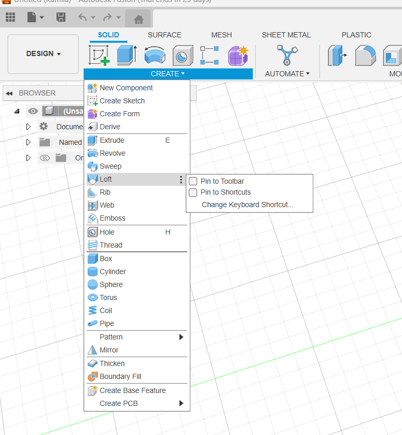The width and height of the screenshot is (402, 435).
Task: Click the root component cube icon
Action: 49,111
